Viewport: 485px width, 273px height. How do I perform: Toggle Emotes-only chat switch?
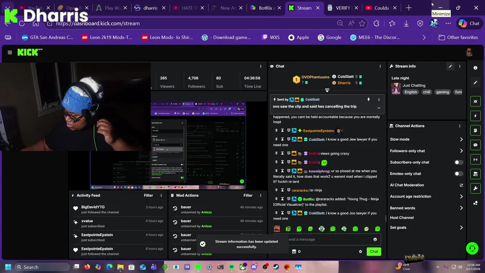coord(458,174)
